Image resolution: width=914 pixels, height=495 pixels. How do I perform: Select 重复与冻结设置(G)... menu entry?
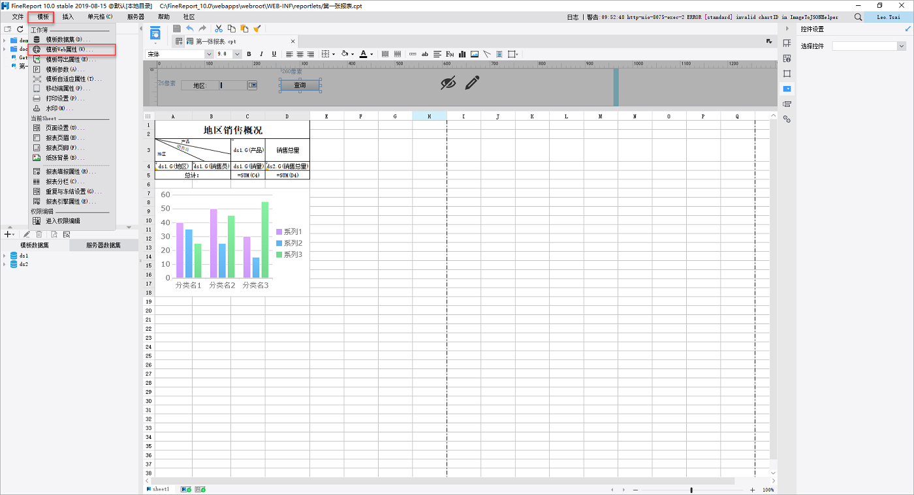click(x=72, y=192)
